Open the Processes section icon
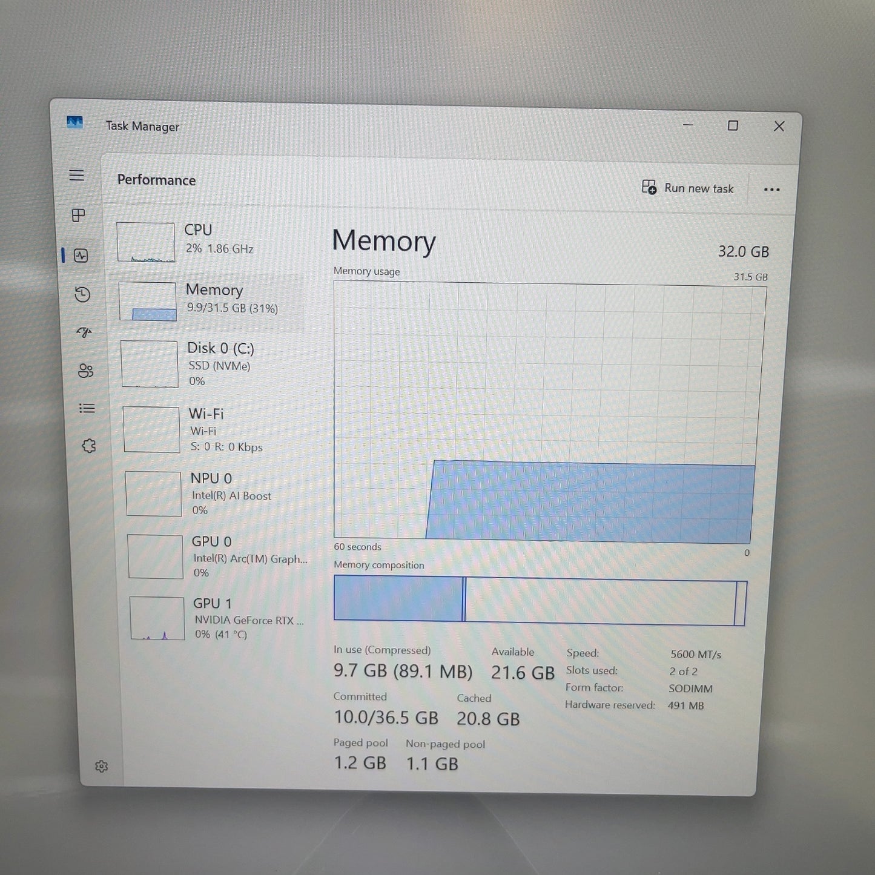The height and width of the screenshot is (875, 875). pyautogui.click(x=78, y=216)
